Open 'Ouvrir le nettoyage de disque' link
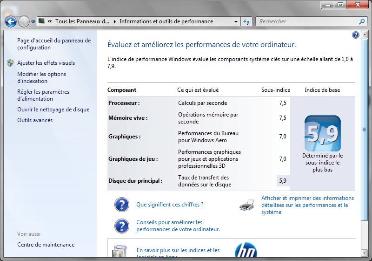This screenshot has height=261, width=372. tap(53, 110)
